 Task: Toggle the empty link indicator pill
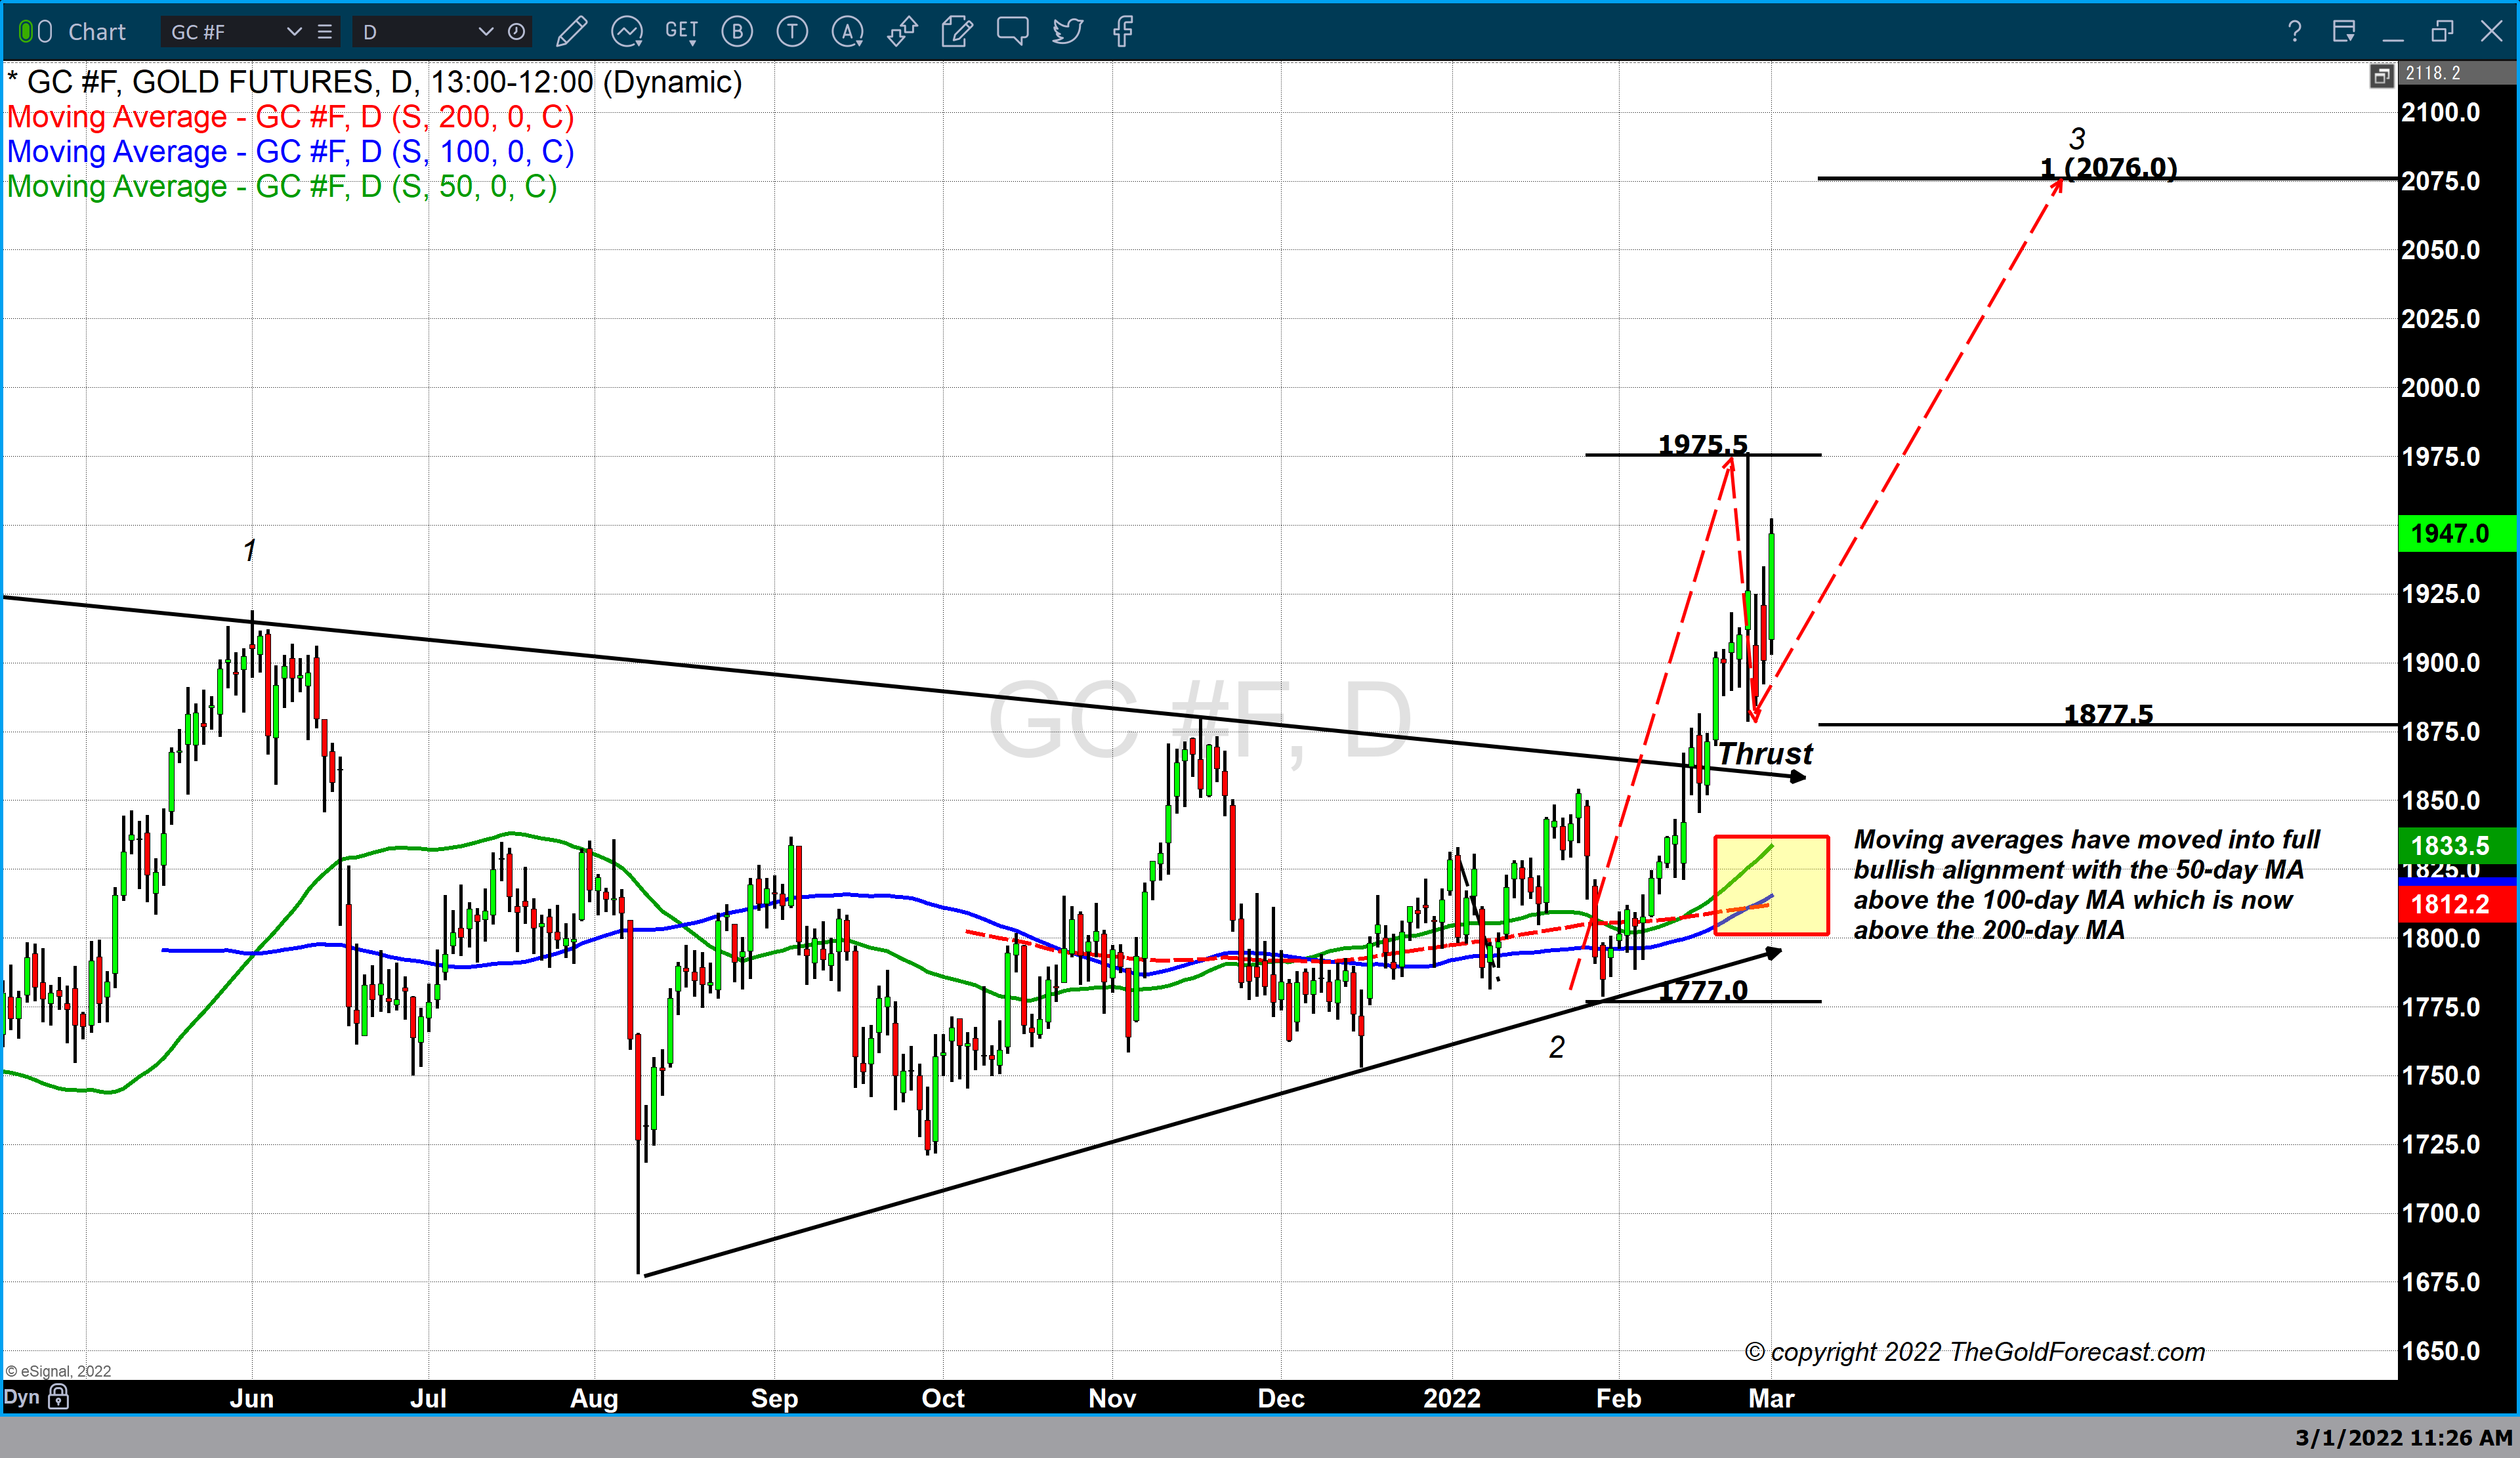coord(45,32)
